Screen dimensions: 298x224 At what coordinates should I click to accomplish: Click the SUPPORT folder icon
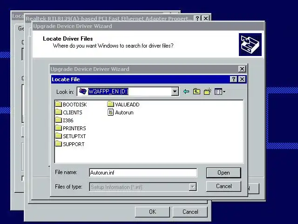point(59,144)
